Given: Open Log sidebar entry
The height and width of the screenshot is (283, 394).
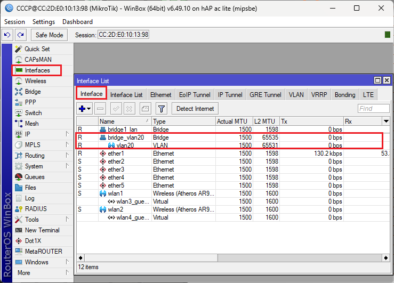Looking at the screenshot, I should pos(29,198).
